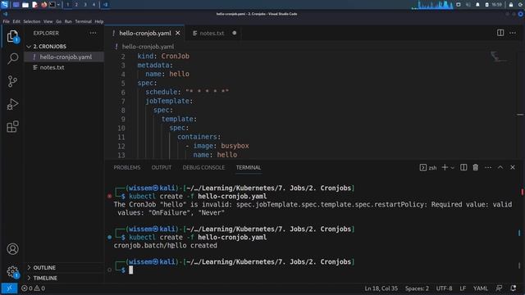Open terminal launcher dropdown arrow in top panel

(x=58, y=5)
